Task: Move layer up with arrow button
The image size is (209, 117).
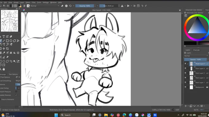Action: click(x=198, y=106)
